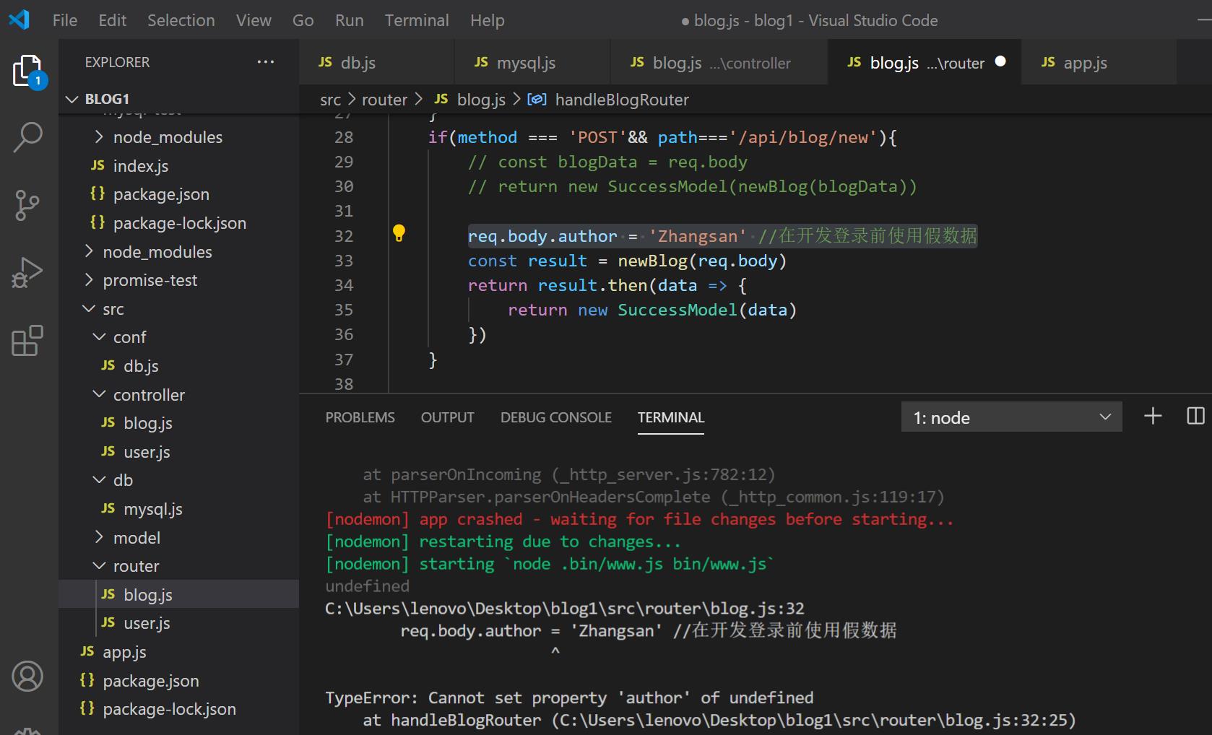Open the Terminal menu
The width and height of the screenshot is (1212, 735).
(x=417, y=20)
